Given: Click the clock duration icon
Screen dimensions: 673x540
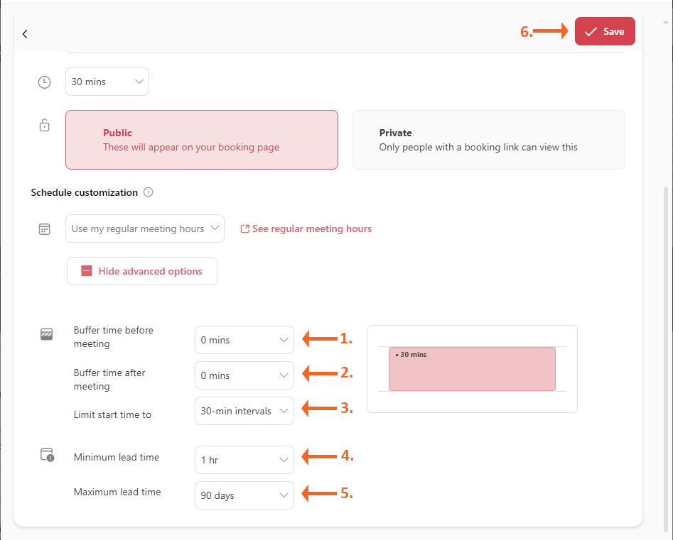Looking at the screenshot, I should (x=44, y=82).
